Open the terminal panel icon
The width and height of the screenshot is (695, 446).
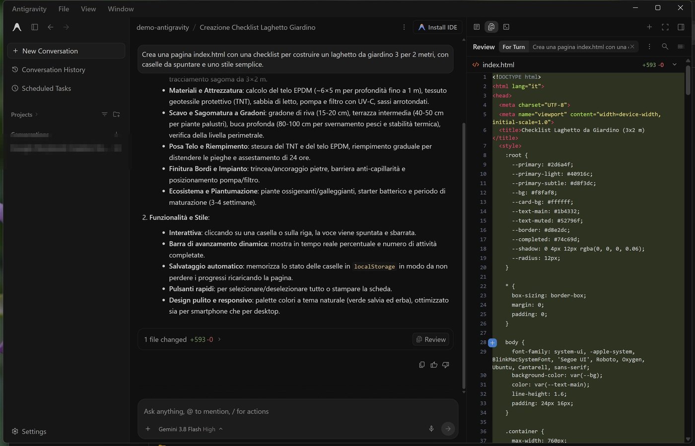(x=506, y=27)
